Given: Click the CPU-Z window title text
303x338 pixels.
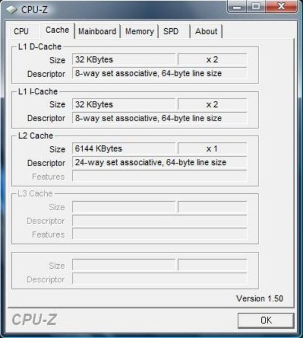Looking at the screenshot, I should coord(34,10).
